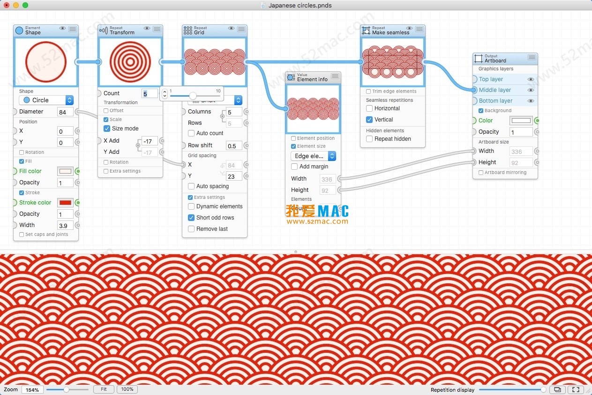Click the Diameter input field
Screen dimensions: 592x395
coord(65,112)
